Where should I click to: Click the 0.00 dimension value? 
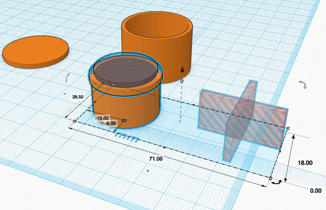[x=316, y=190]
